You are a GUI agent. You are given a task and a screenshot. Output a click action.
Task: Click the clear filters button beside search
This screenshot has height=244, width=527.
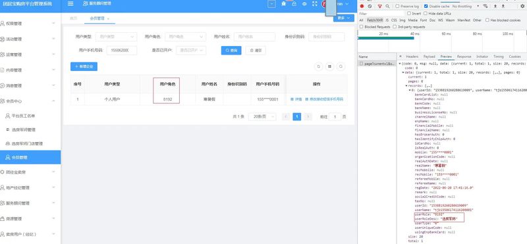[256, 51]
